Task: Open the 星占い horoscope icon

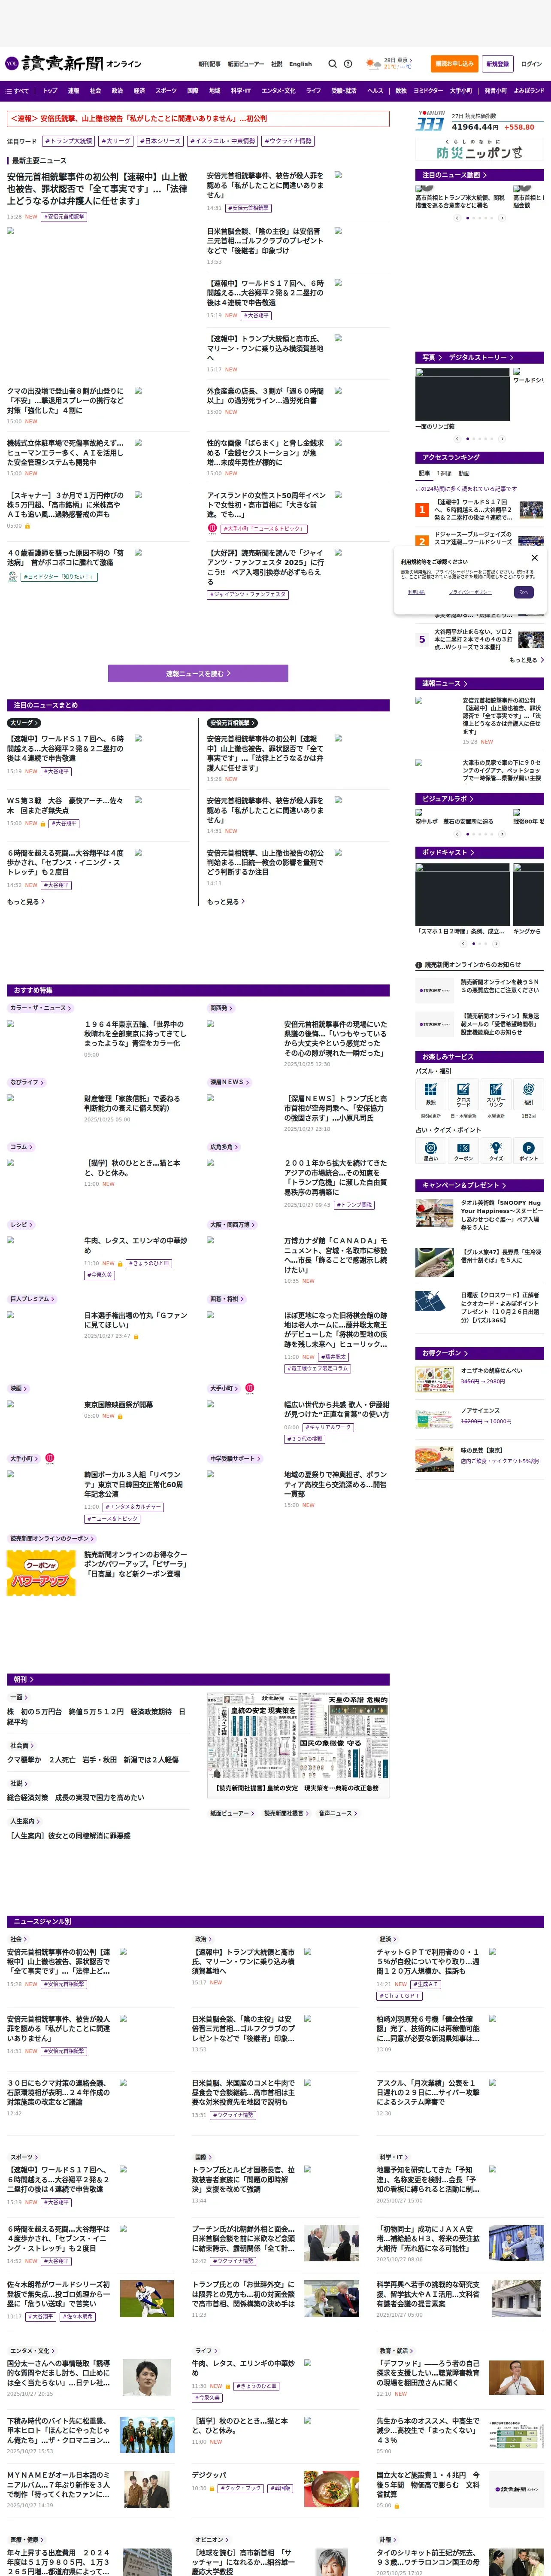Action: [x=431, y=1150]
